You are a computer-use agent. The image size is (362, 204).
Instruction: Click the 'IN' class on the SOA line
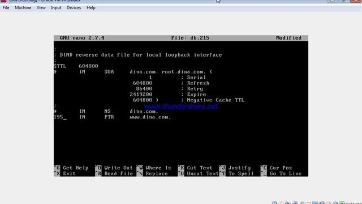(x=82, y=72)
